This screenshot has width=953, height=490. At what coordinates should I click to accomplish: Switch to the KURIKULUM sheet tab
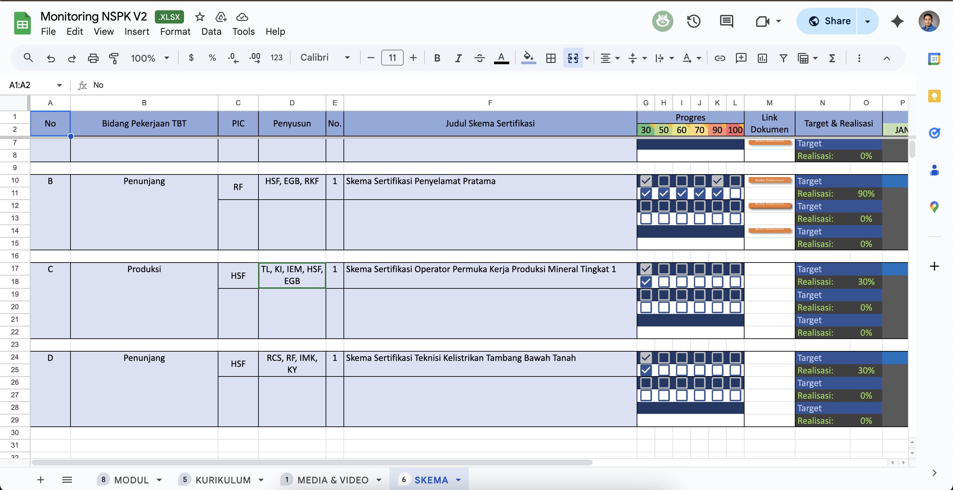coord(223,480)
